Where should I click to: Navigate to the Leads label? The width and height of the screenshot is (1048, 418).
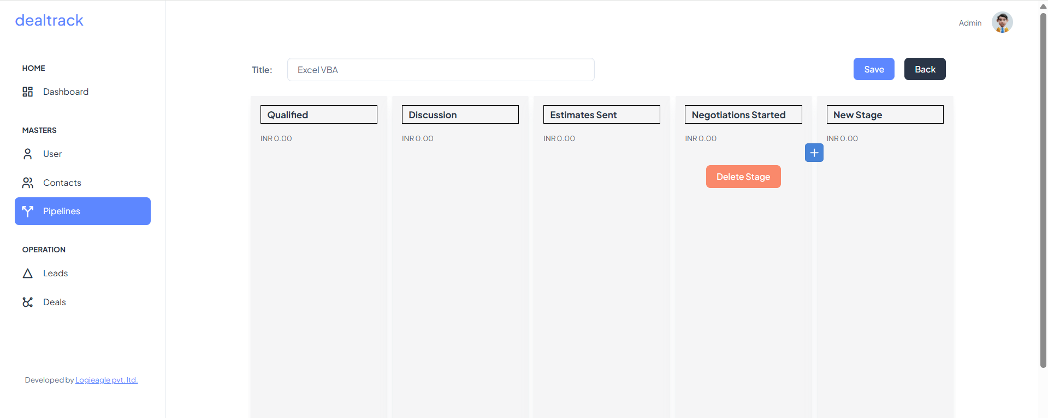(x=56, y=273)
